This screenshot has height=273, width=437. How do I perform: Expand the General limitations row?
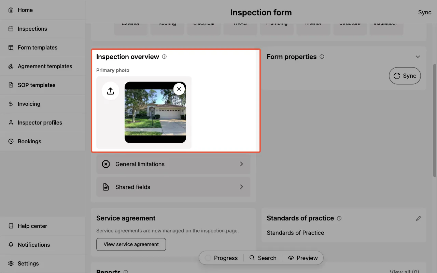(x=173, y=164)
